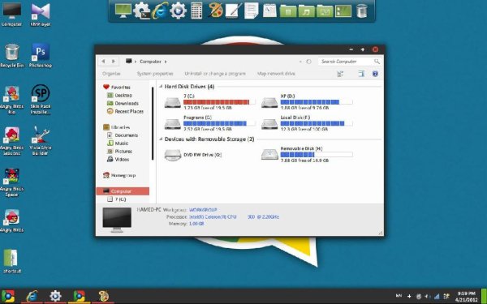This screenshot has width=487, height=304.
Task: Open Angry Birds Rio shortcut
Action: click(x=12, y=99)
